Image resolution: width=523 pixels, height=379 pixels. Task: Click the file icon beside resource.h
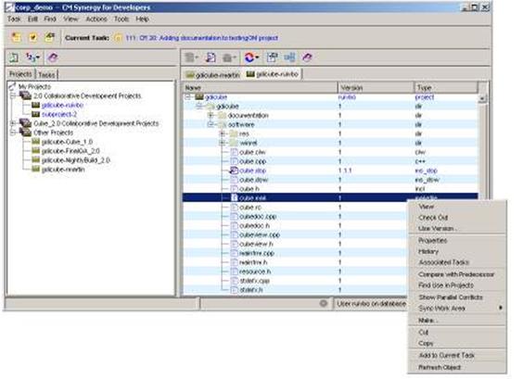click(x=235, y=272)
